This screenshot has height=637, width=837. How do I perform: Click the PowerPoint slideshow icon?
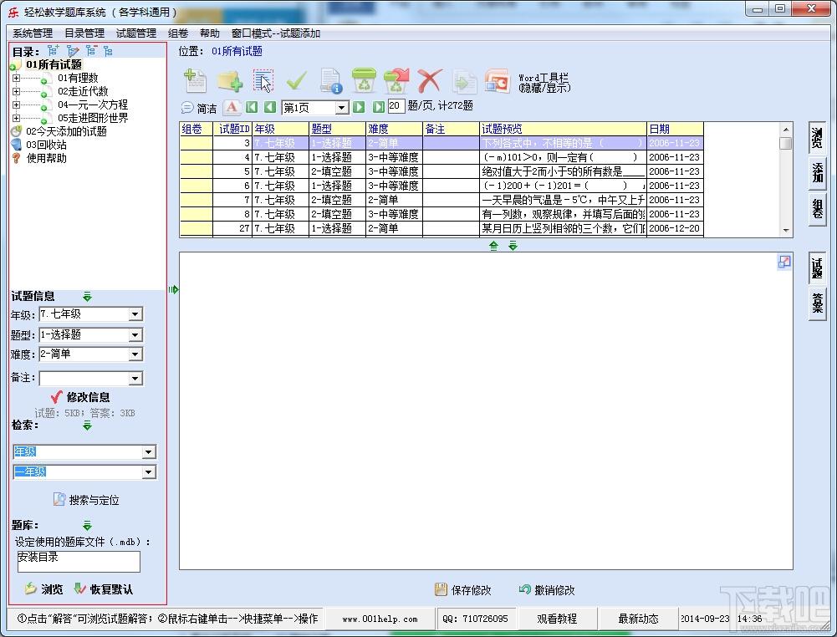coord(498,82)
